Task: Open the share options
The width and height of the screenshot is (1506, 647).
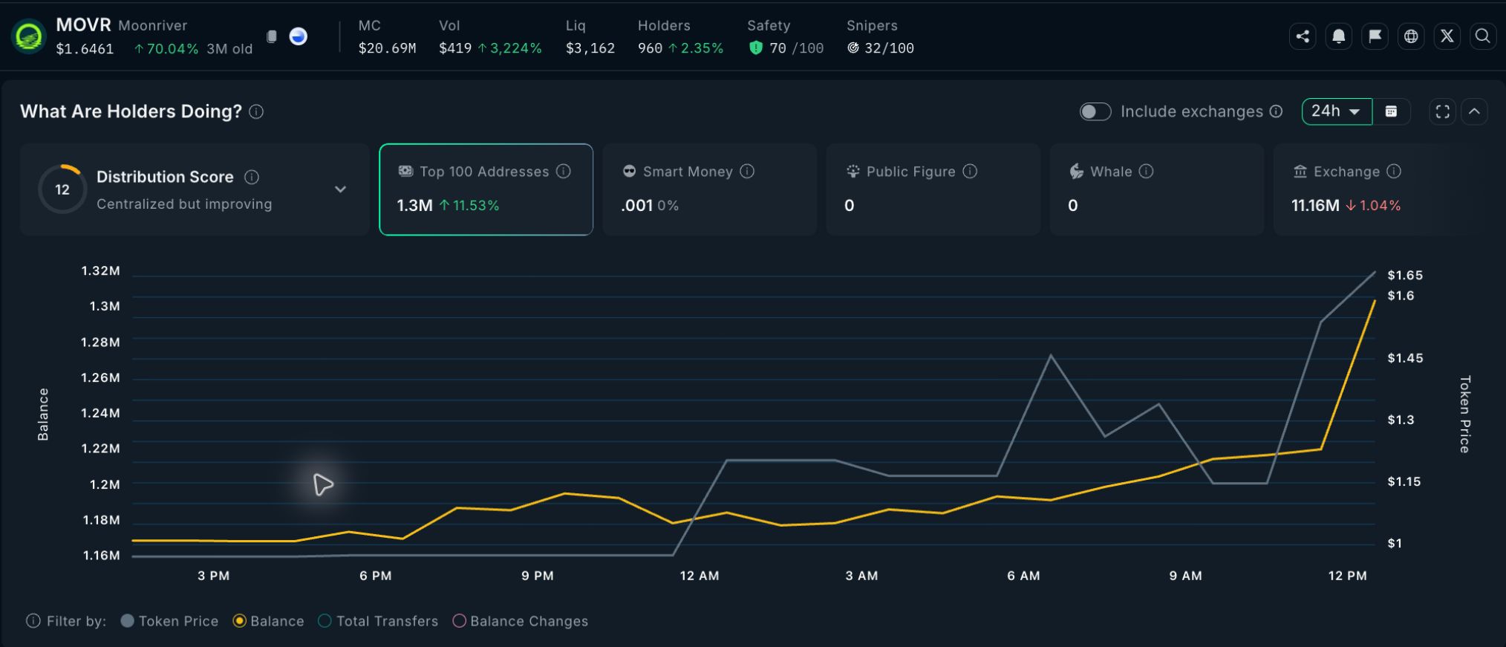Action: 1303,36
